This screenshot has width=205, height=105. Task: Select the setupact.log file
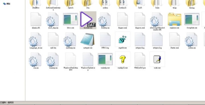pos(140,39)
